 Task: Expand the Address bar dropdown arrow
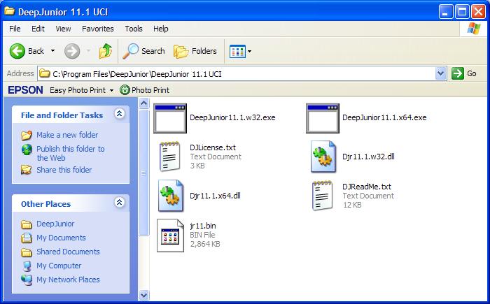coord(440,73)
